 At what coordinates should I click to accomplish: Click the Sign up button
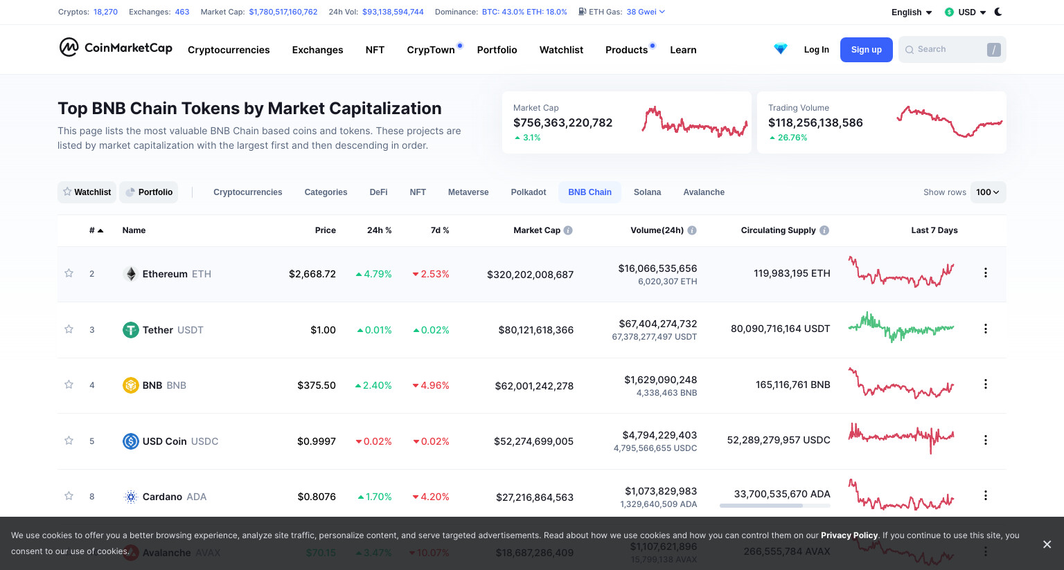click(x=867, y=50)
